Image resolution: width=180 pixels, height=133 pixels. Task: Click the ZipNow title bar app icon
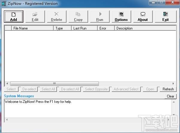coord(4,3)
